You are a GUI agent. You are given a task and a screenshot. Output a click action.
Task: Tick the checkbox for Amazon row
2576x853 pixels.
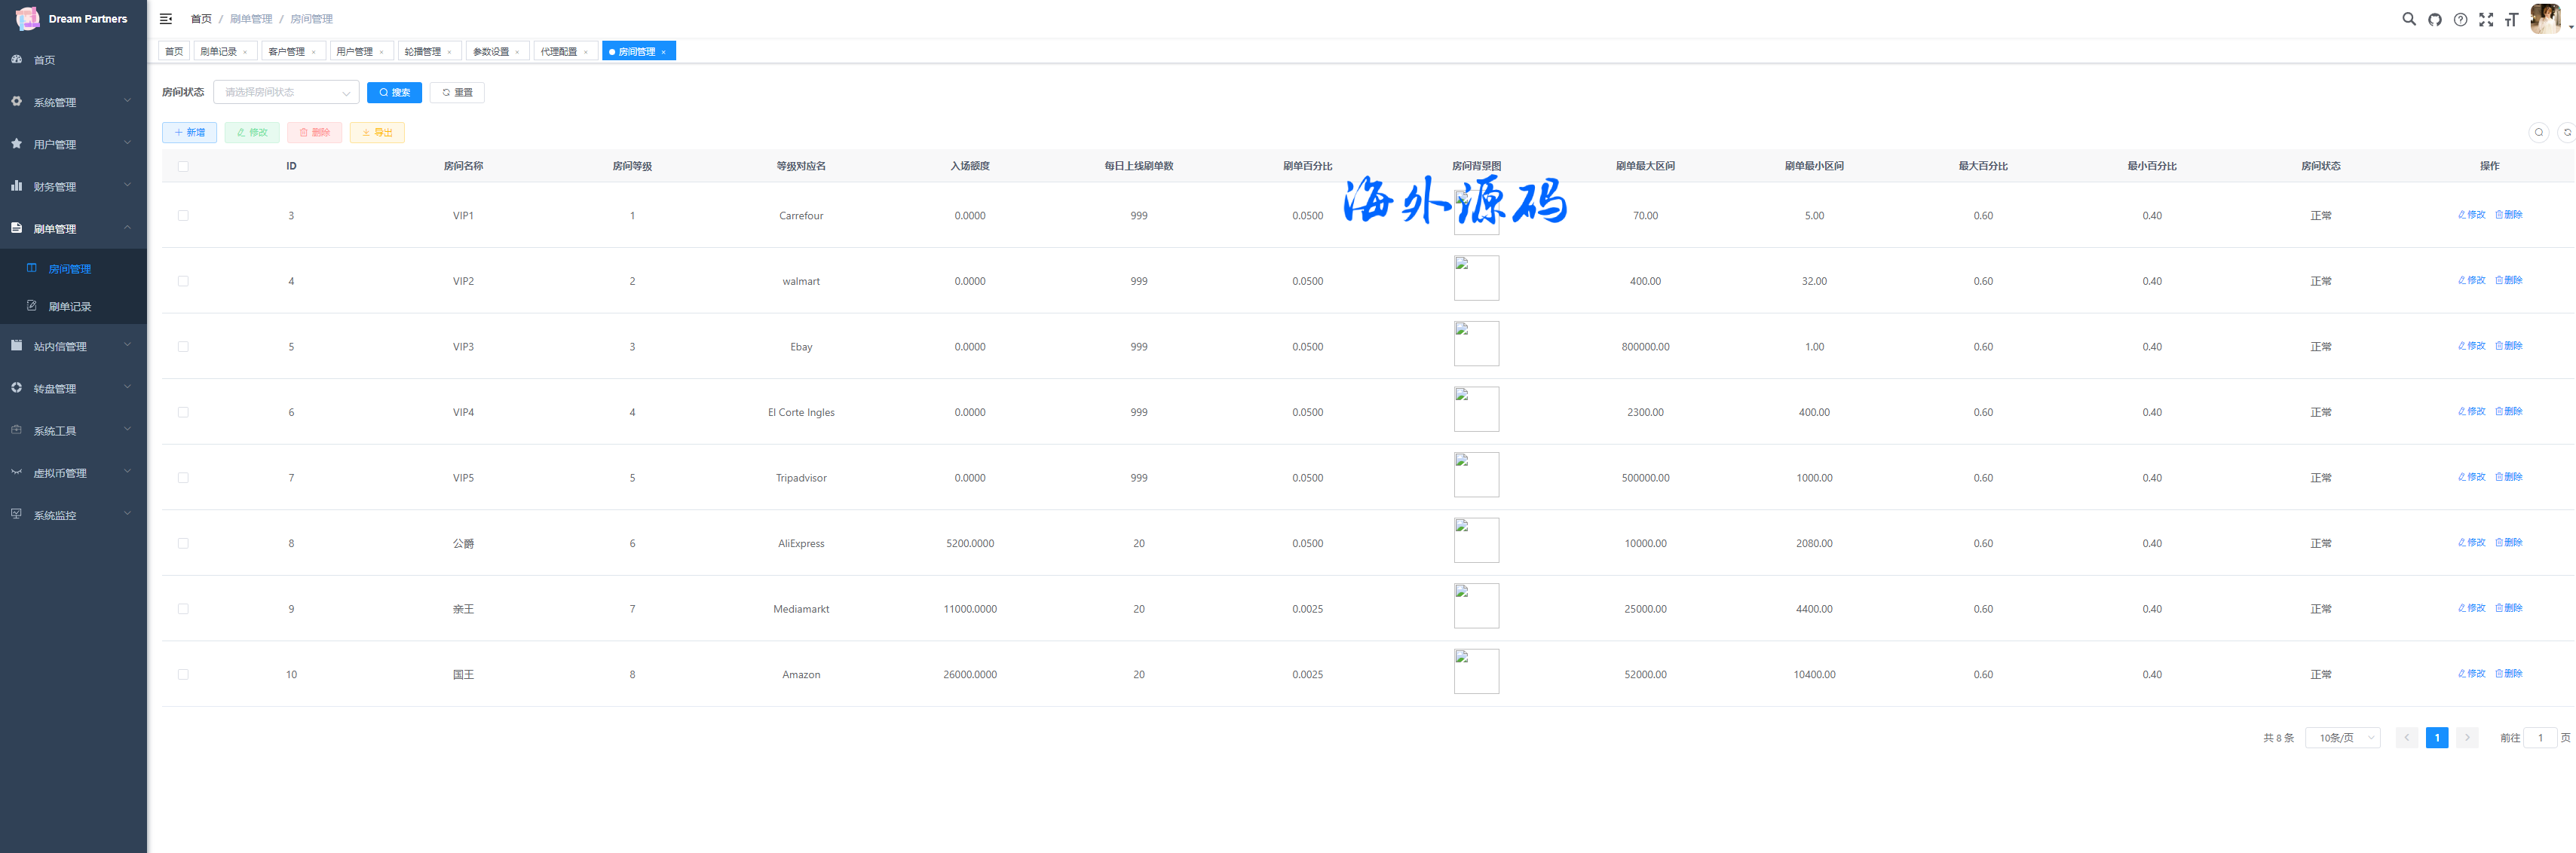[183, 674]
